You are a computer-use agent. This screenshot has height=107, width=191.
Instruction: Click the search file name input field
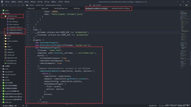pos(97,5)
